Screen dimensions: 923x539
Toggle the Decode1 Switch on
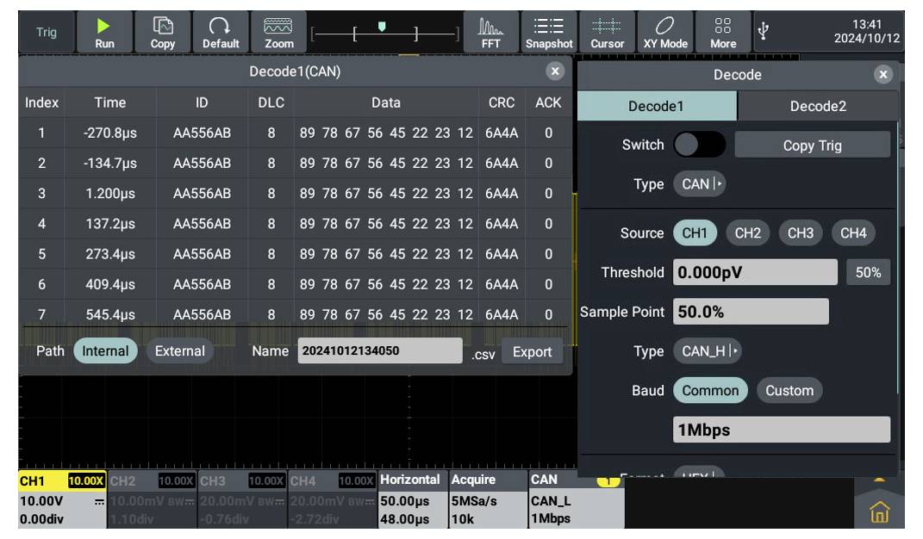coord(699,145)
